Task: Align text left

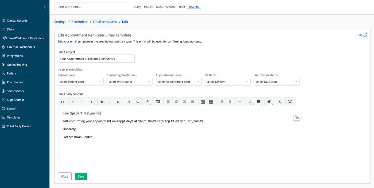Action: (x=168, y=102)
